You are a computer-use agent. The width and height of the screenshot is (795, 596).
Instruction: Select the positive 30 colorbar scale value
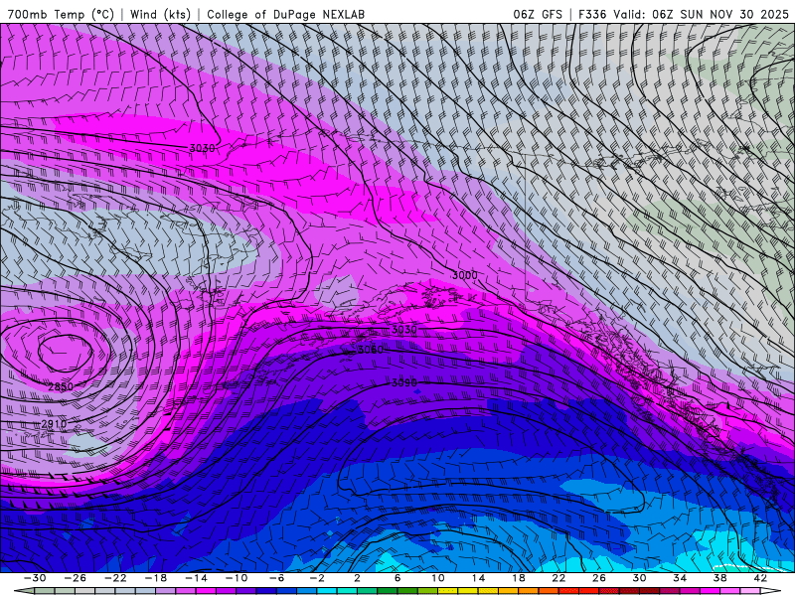click(639, 578)
